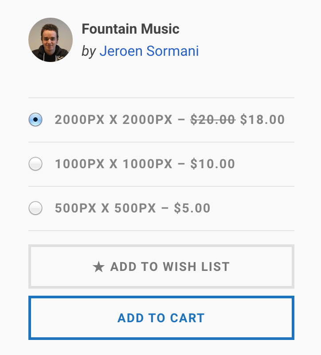Click the star icon on wish list button

tap(98, 267)
